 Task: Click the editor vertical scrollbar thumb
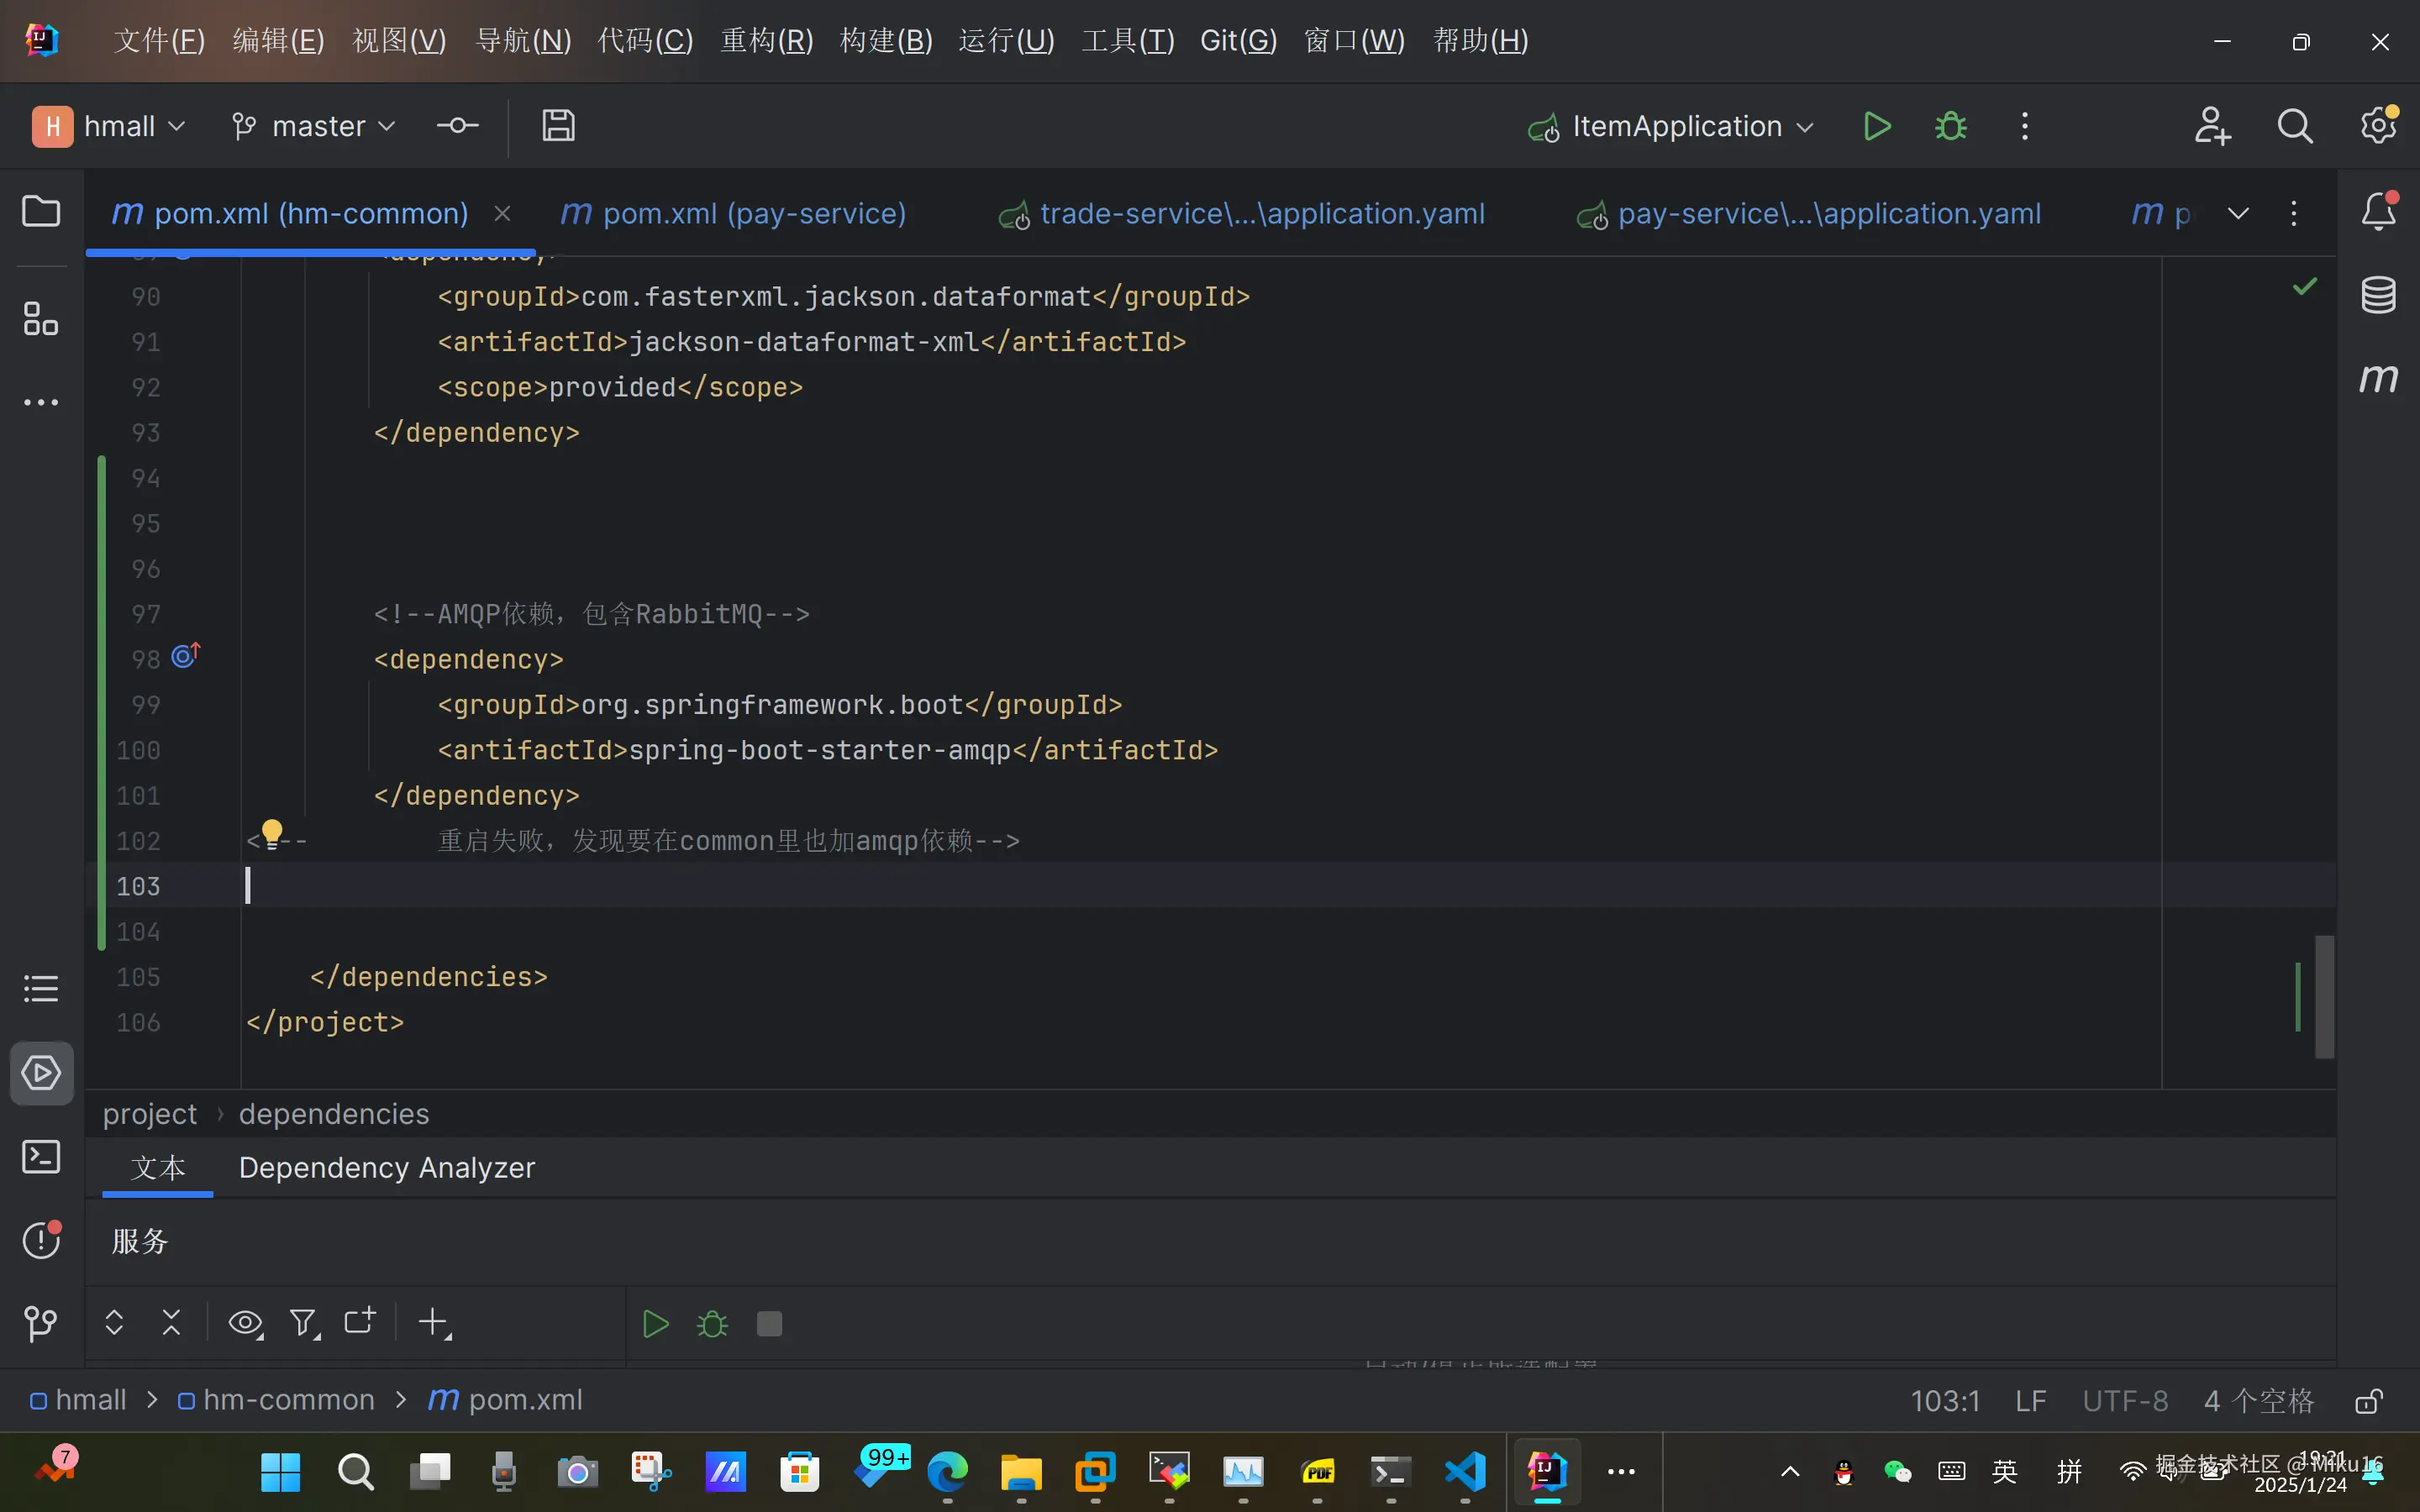[2325, 996]
